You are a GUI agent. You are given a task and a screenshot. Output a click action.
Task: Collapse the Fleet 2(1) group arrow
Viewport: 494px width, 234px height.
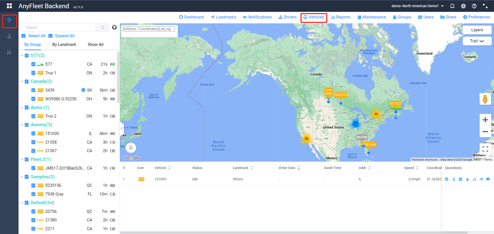coord(22,160)
